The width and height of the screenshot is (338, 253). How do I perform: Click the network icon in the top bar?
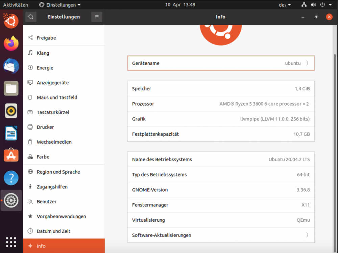coord(304,5)
